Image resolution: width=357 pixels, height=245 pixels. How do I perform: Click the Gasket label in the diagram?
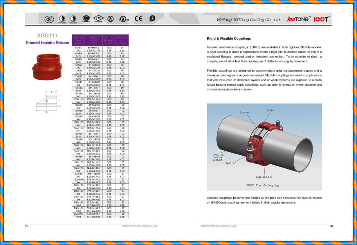coord(271,111)
